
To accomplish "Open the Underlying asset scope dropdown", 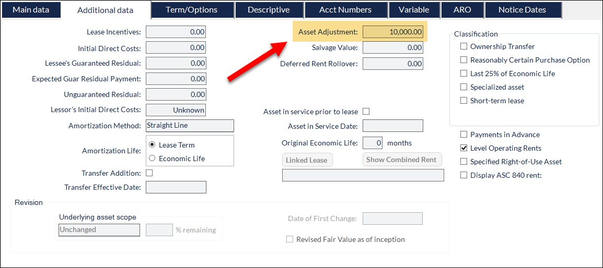I will pos(99,229).
